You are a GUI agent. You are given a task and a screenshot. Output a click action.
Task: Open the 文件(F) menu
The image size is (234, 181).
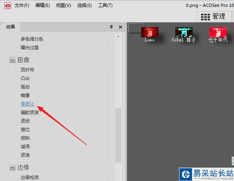pos(22,6)
